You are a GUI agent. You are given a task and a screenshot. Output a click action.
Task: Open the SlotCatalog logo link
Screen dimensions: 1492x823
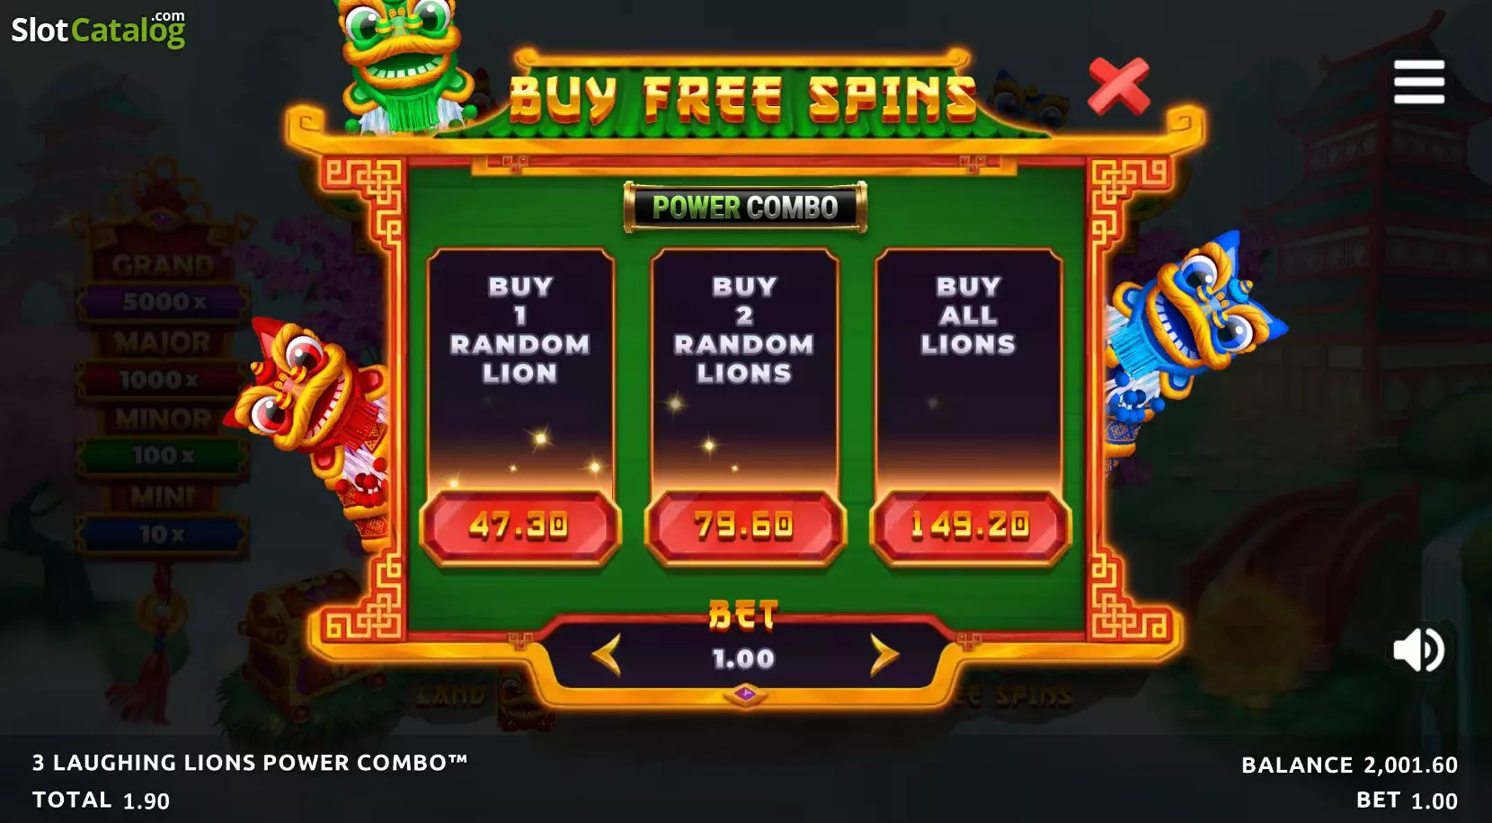[x=98, y=30]
